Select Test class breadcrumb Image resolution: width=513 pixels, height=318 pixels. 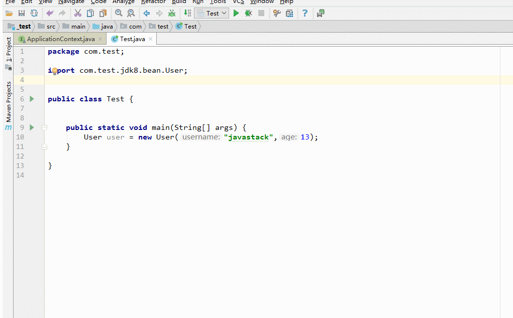click(186, 27)
